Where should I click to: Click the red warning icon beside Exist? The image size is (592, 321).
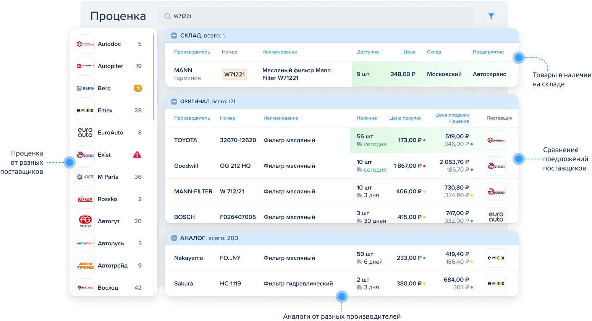[x=137, y=155]
